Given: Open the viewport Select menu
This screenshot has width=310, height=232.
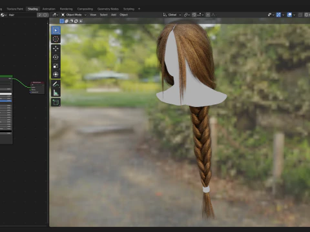Looking at the screenshot, I should (x=103, y=15).
